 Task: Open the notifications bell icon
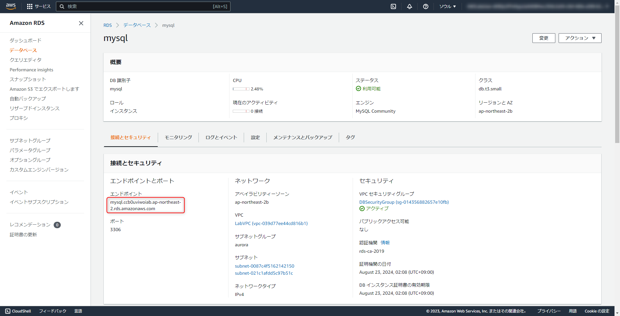409,6
